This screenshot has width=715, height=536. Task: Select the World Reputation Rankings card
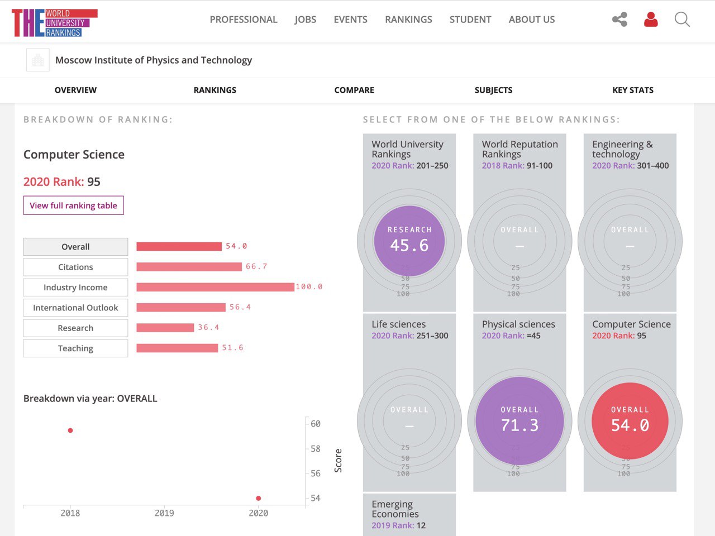coord(519,222)
